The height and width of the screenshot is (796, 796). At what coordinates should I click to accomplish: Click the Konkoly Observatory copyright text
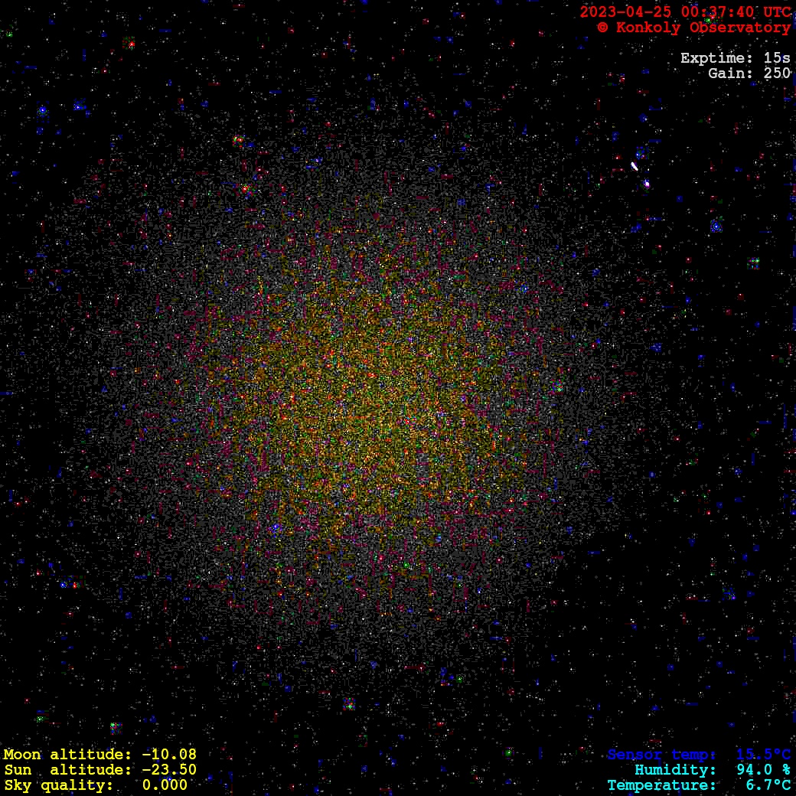point(693,28)
